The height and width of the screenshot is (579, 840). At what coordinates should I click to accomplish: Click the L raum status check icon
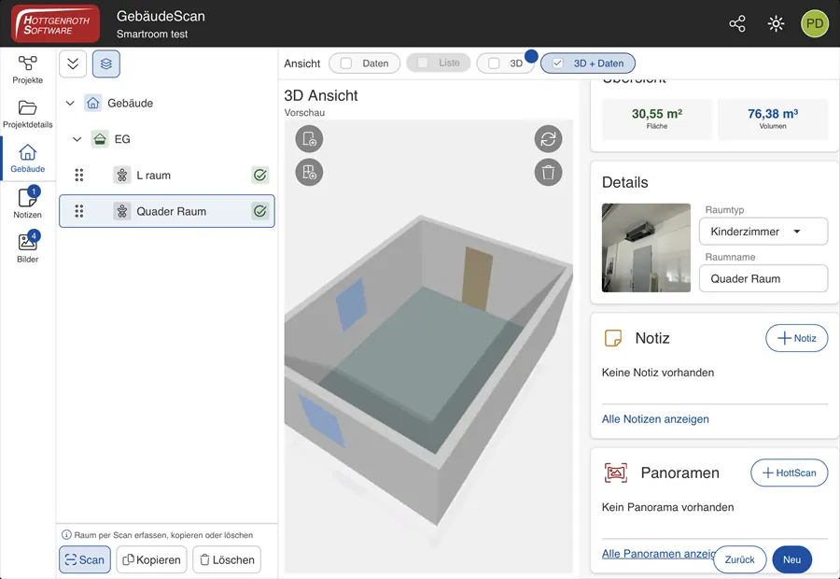tap(260, 176)
